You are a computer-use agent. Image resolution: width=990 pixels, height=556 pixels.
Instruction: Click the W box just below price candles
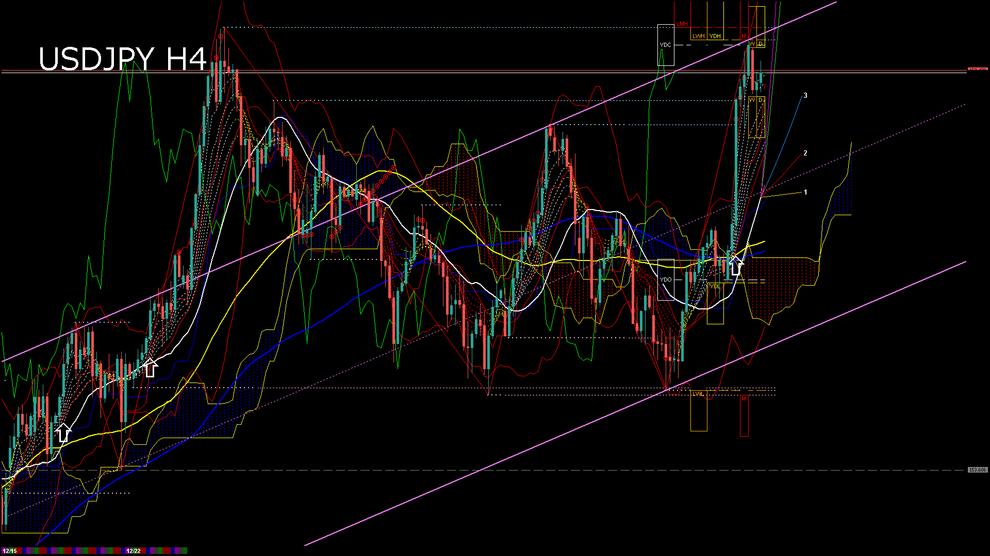(752, 100)
